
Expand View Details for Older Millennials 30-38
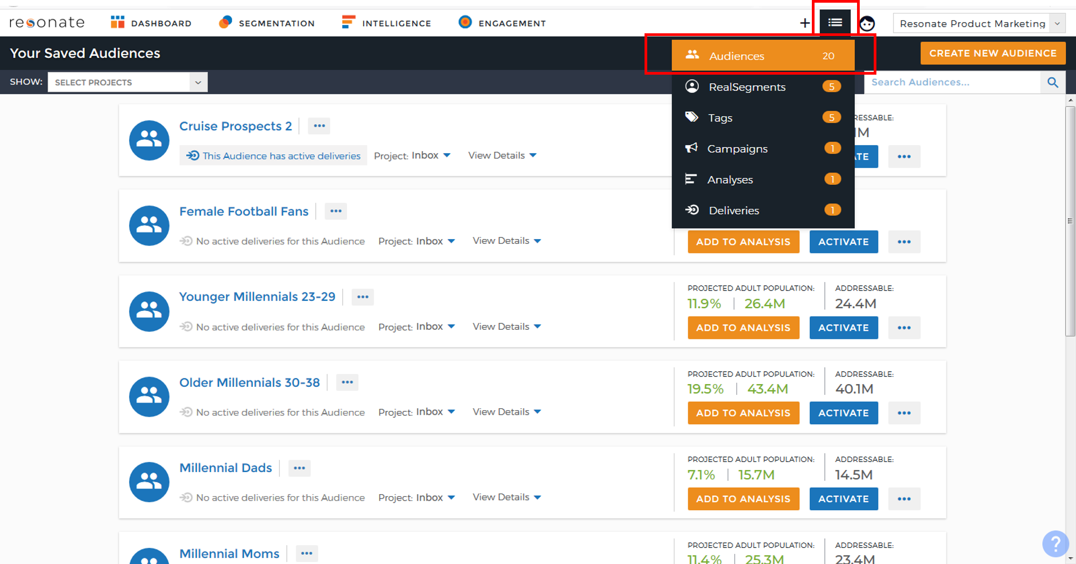click(x=507, y=411)
